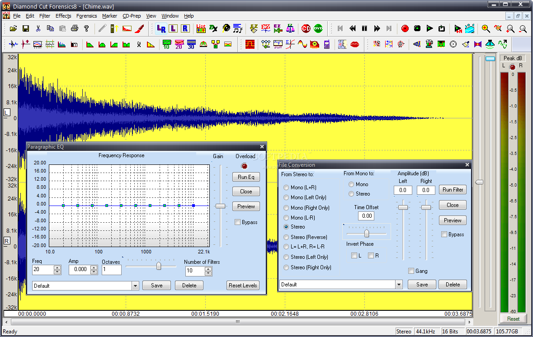Open the View menu
533x337 pixels.
pyautogui.click(x=151, y=16)
